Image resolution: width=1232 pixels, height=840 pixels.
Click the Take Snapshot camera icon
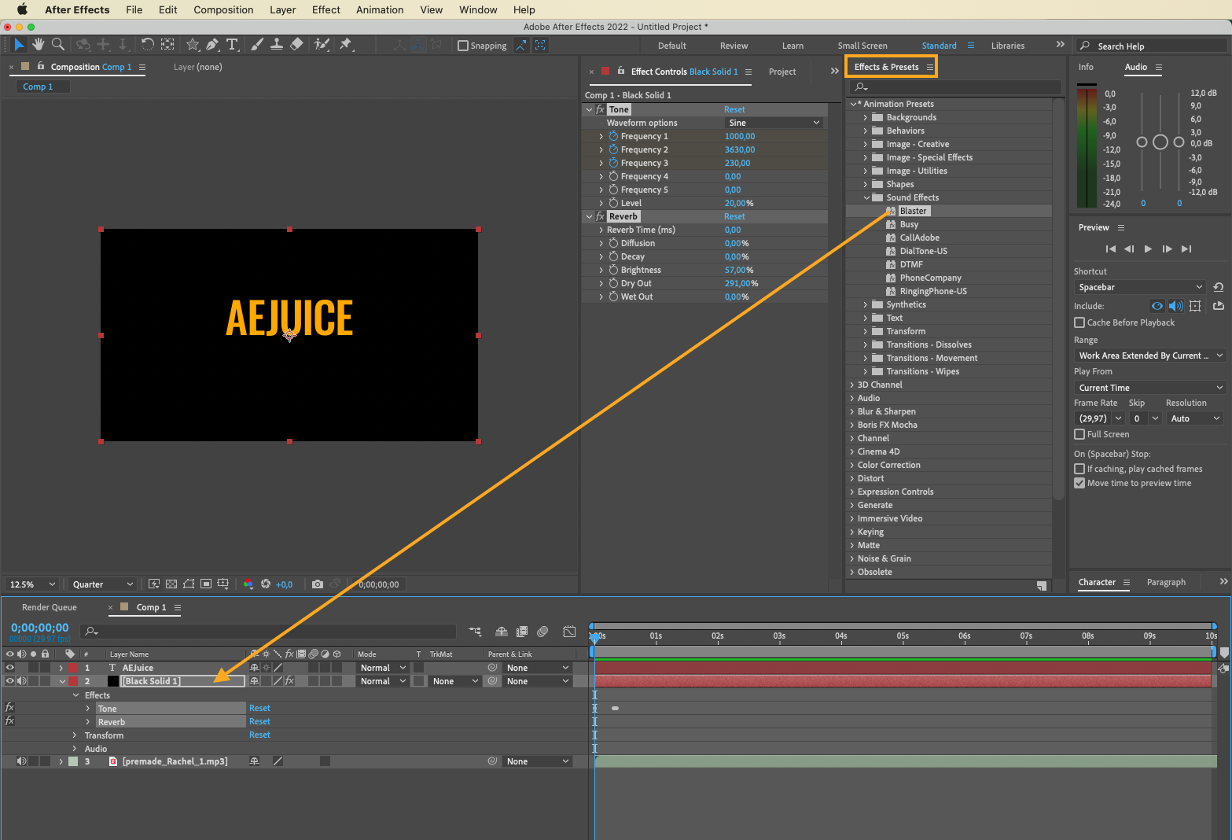click(x=318, y=584)
